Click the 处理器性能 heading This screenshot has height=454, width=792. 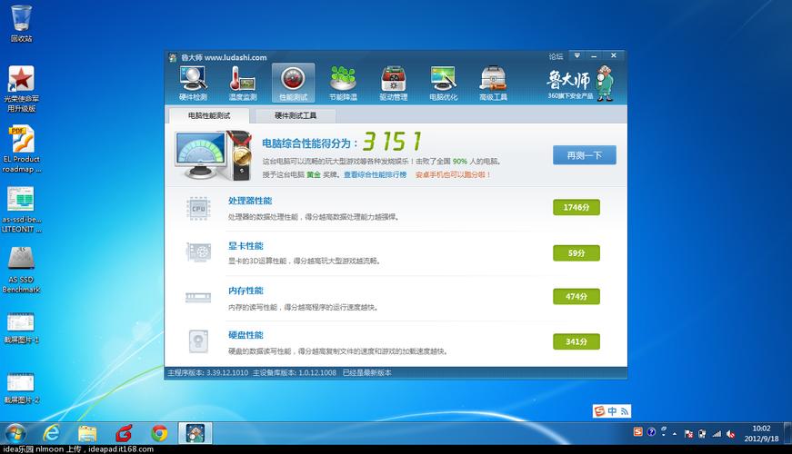coord(250,201)
